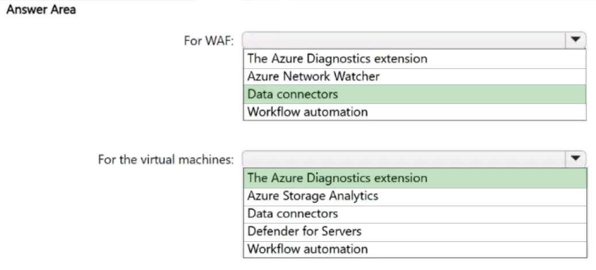Click the empty virtual machines combo box field
This screenshot has height=270, width=596.
coord(403,159)
